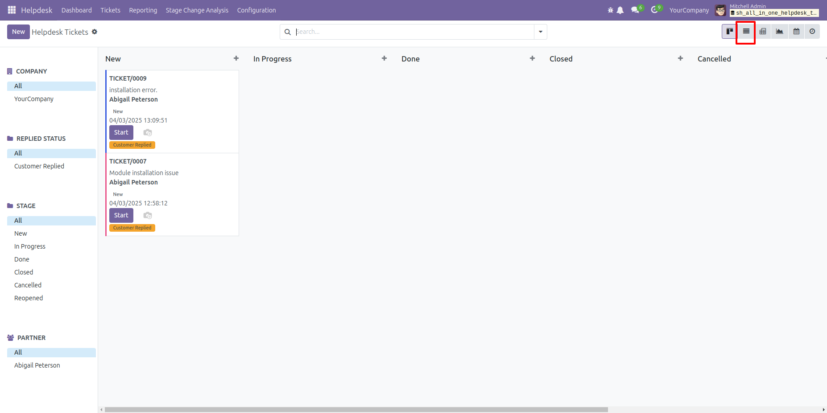Switch to Calendar view
Viewport: 827px width, 413px height.
pyautogui.click(x=796, y=31)
